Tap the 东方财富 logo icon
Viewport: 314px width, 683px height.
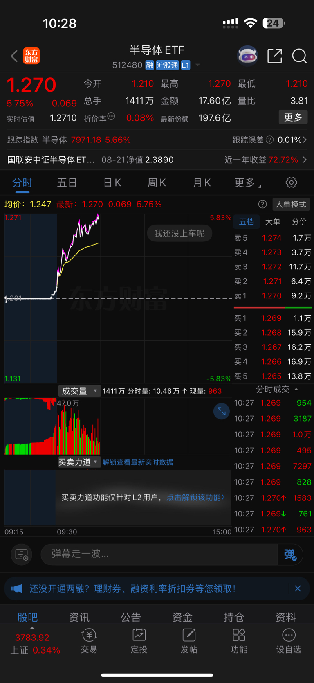pyautogui.click(x=31, y=56)
